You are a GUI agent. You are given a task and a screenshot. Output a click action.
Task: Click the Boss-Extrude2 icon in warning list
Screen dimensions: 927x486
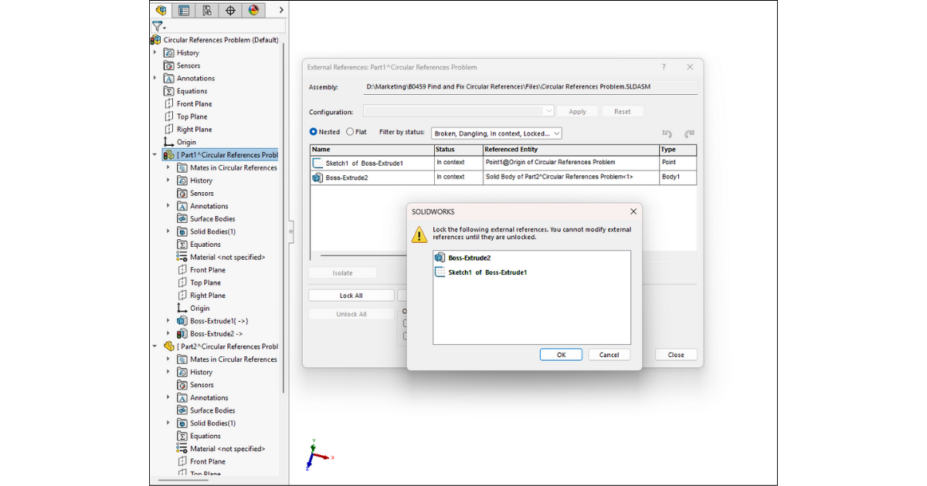(440, 258)
